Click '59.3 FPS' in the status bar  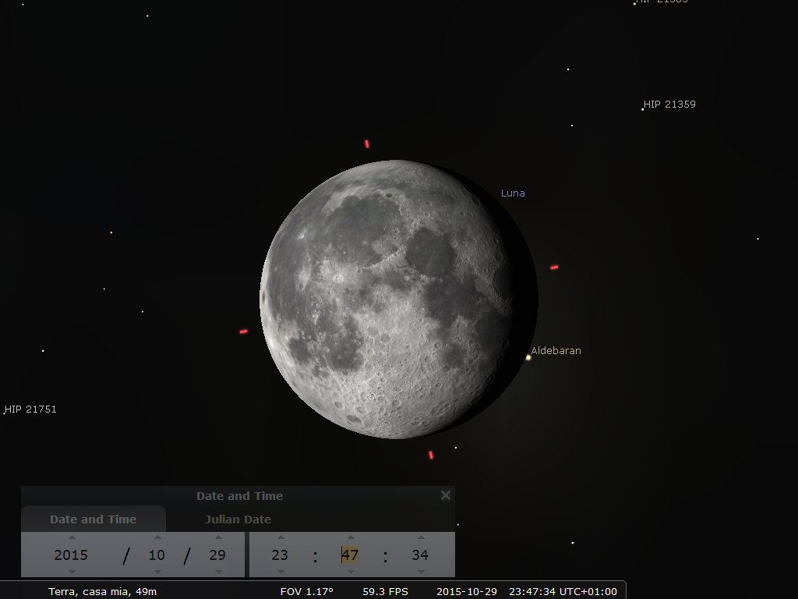(385, 591)
